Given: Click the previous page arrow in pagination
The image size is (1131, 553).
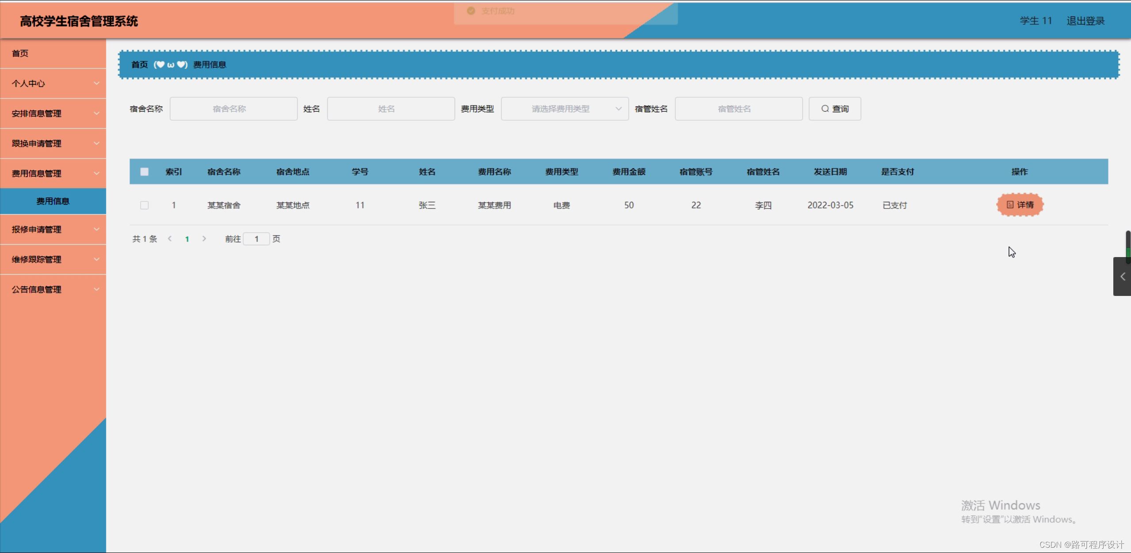Looking at the screenshot, I should [x=170, y=239].
